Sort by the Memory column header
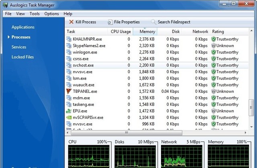Viewport: 257px width, 168px height. point(145,31)
